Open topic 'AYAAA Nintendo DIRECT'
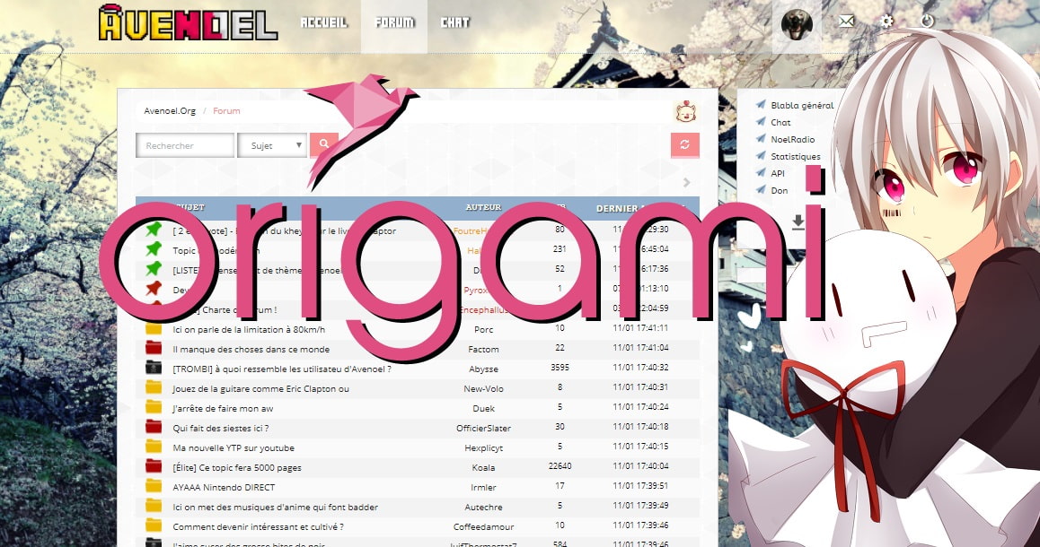The height and width of the screenshot is (547, 1040). 224,488
